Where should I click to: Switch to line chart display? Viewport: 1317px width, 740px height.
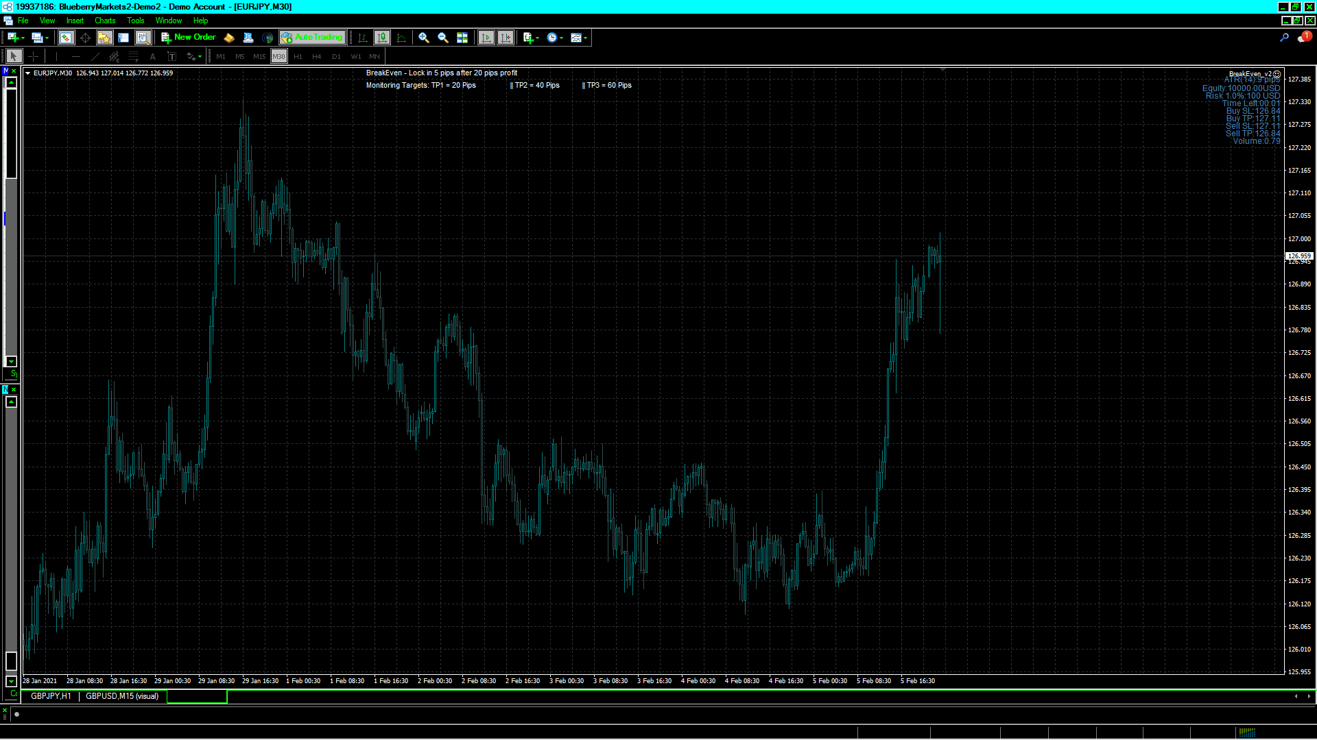tap(401, 38)
